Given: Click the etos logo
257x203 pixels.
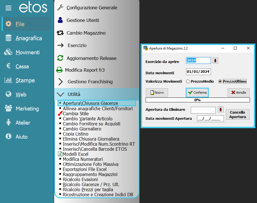Looking at the screenshot, I should (33, 8).
